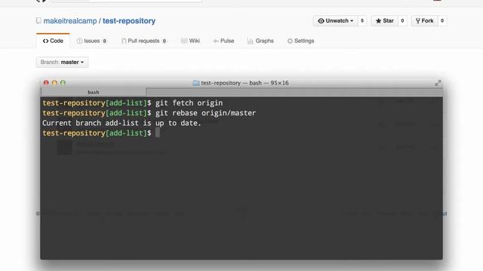
Task: Click the Unwatch button
Action: [x=335, y=21]
